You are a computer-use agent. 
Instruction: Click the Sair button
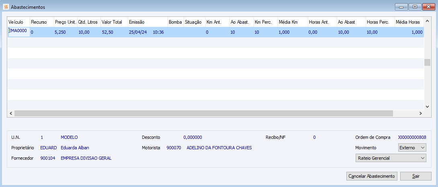pos(415,176)
